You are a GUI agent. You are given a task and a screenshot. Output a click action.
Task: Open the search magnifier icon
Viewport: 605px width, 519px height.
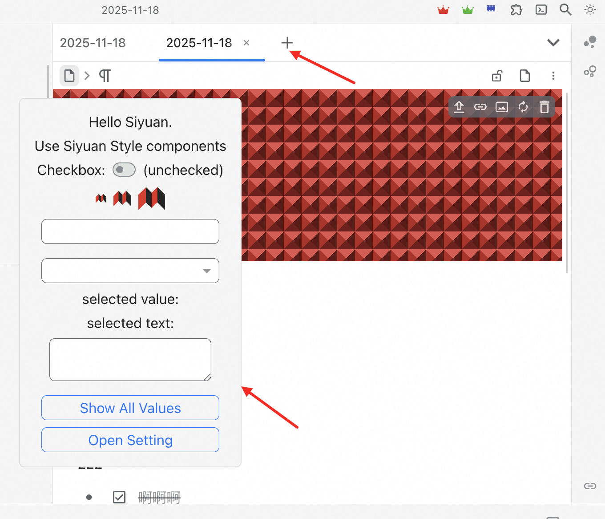565,10
